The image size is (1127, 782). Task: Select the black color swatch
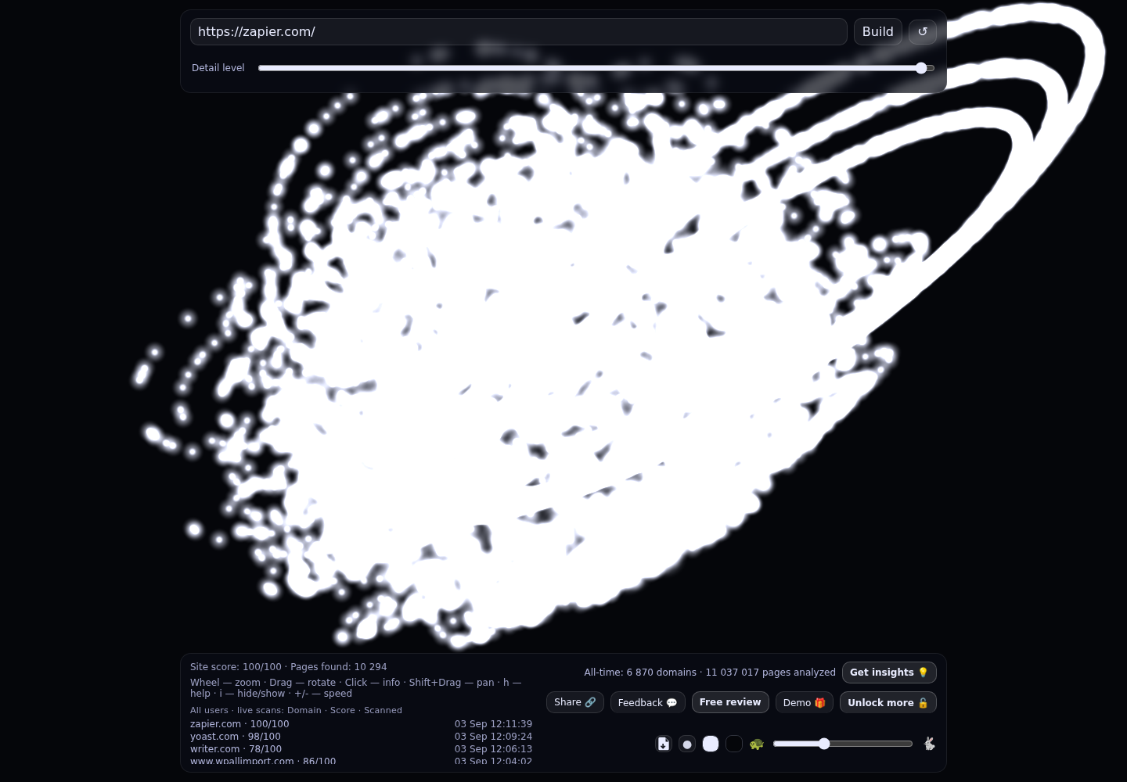(734, 744)
